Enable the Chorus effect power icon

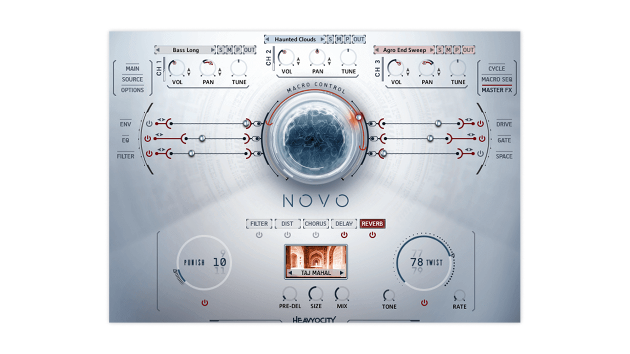[316, 235]
